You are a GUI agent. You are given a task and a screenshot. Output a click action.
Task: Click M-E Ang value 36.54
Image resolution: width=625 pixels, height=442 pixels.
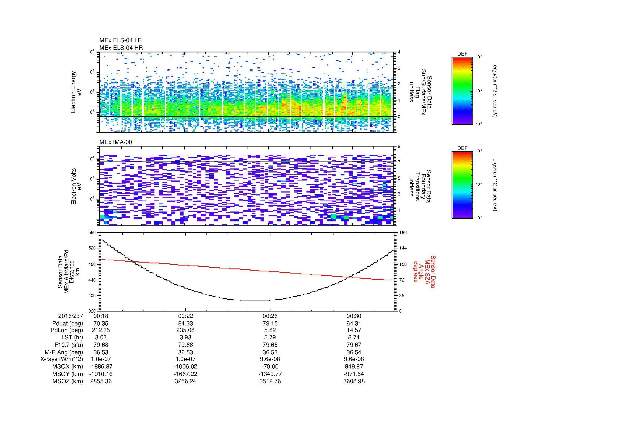[354, 352]
